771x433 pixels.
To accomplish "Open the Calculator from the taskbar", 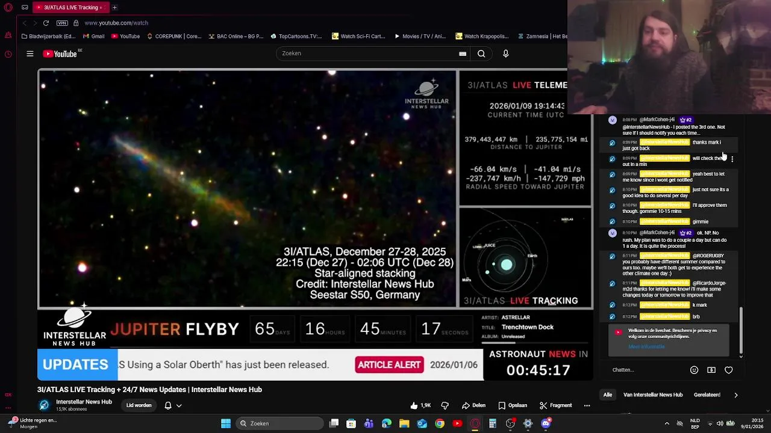I will click(492, 423).
